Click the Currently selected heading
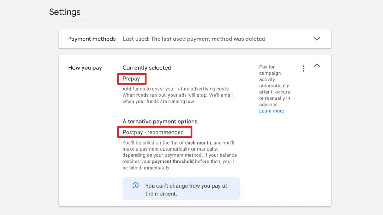This screenshot has height=215, width=383. point(147,68)
